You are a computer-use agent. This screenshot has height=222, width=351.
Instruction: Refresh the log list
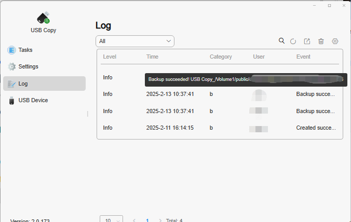[293, 41]
